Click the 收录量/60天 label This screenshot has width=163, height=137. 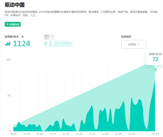[12, 37]
